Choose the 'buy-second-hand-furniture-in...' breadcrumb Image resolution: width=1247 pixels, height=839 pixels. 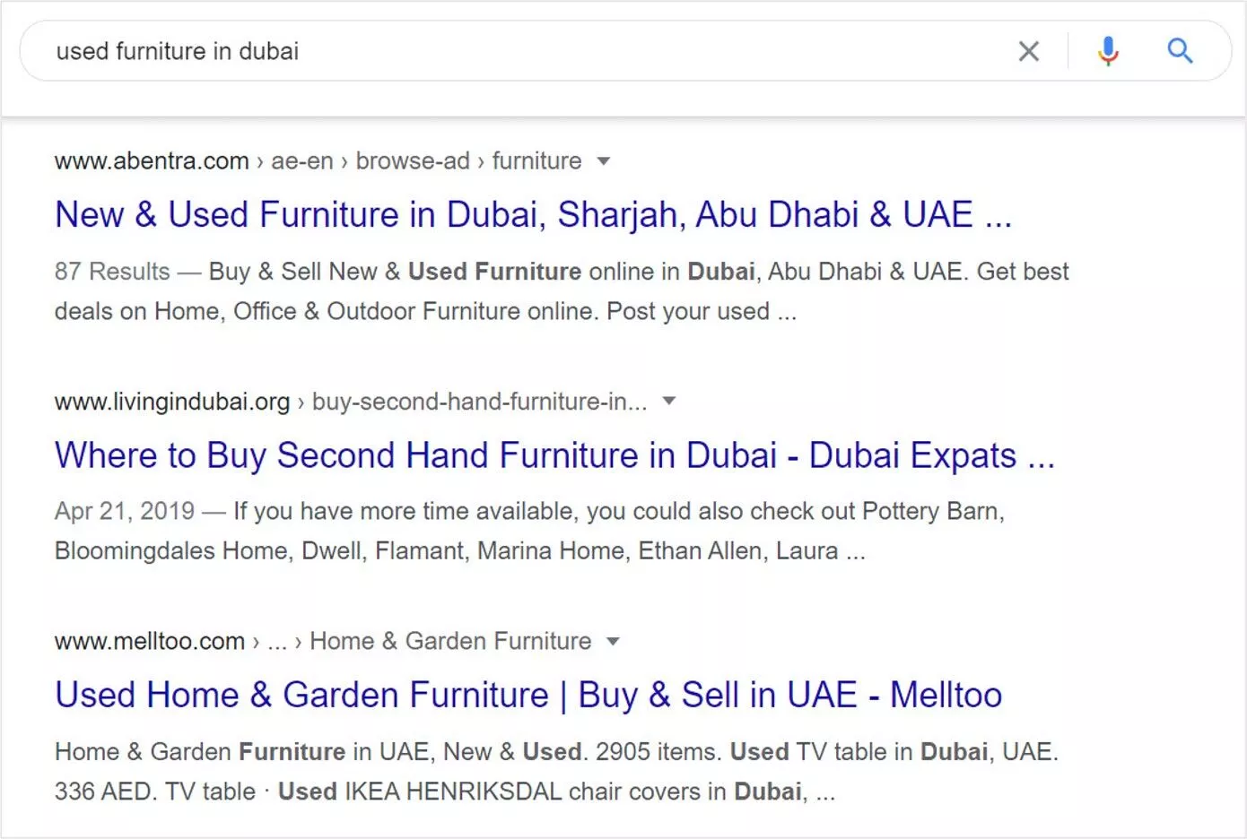(x=479, y=402)
